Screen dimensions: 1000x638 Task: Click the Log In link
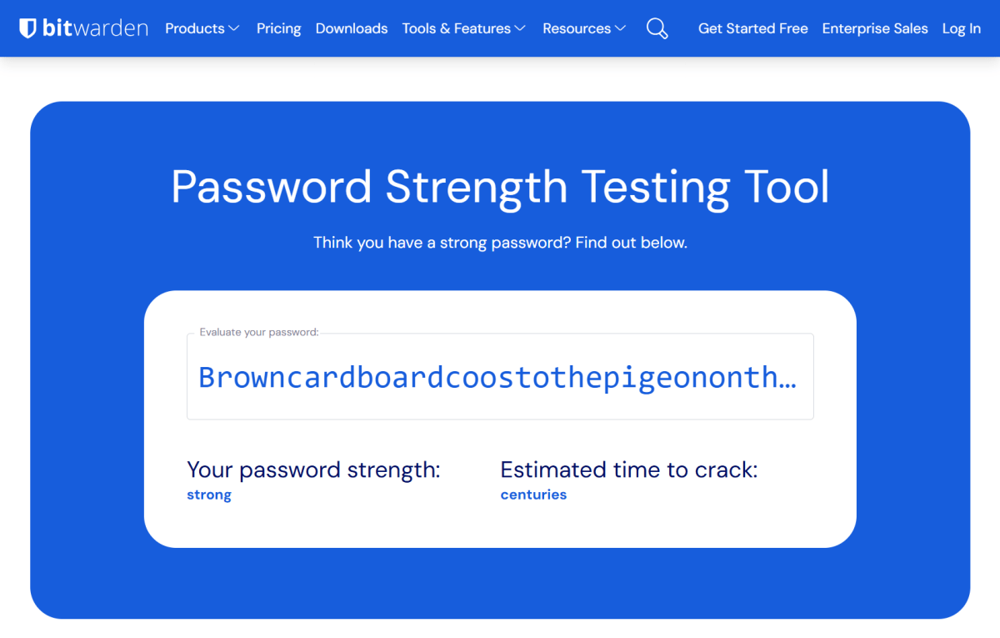[x=961, y=28]
